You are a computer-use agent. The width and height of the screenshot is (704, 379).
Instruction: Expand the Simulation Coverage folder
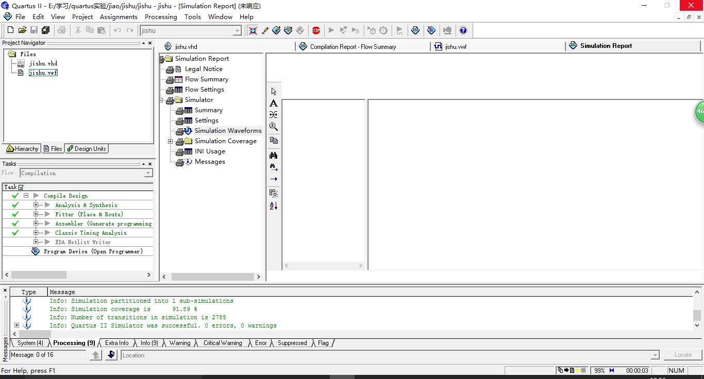pos(170,141)
